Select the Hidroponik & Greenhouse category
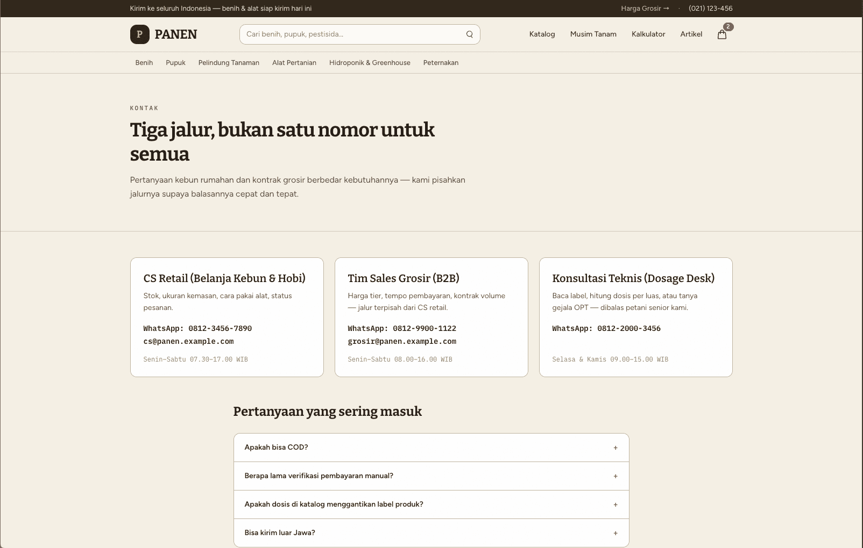Image resolution: width=863 pixels, height=548 pixels. [370, 63]
